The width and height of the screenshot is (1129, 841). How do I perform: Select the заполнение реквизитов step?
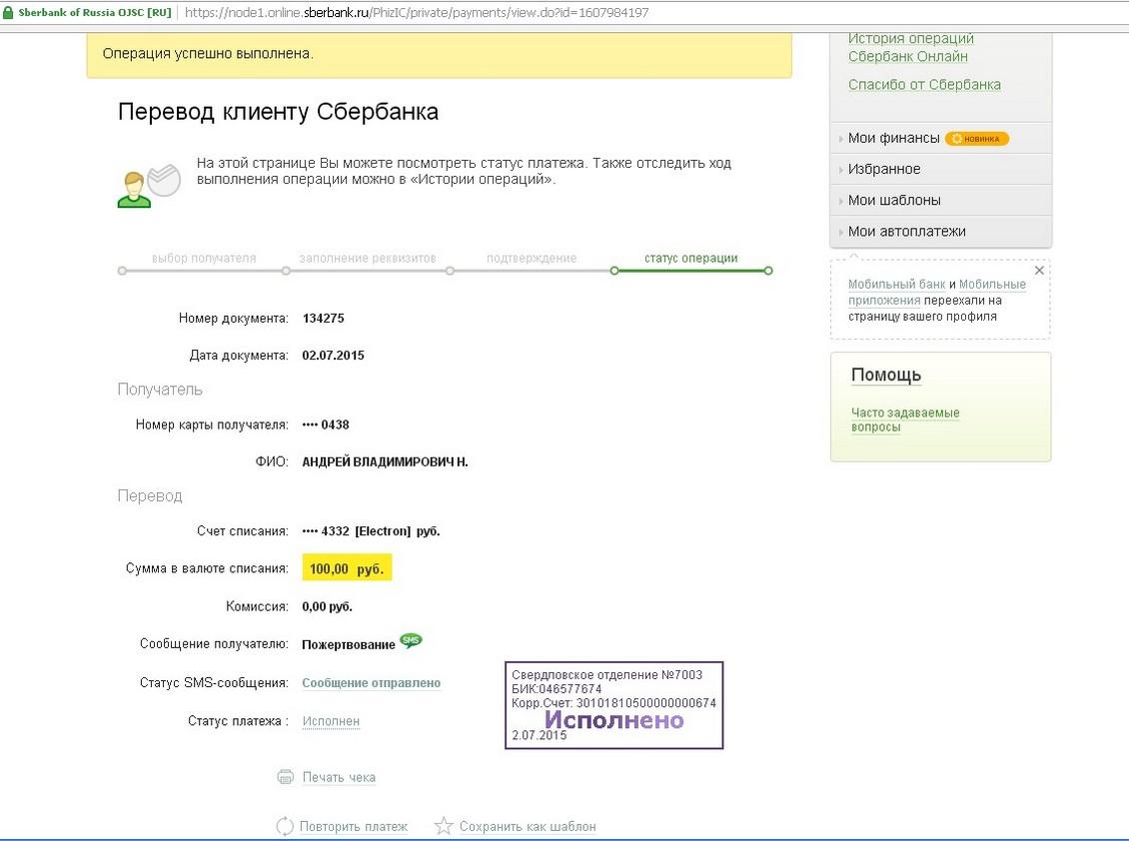click(x=368, y=258)
